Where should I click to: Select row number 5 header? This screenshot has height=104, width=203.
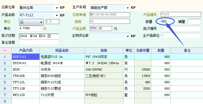[x=5, y=82]
